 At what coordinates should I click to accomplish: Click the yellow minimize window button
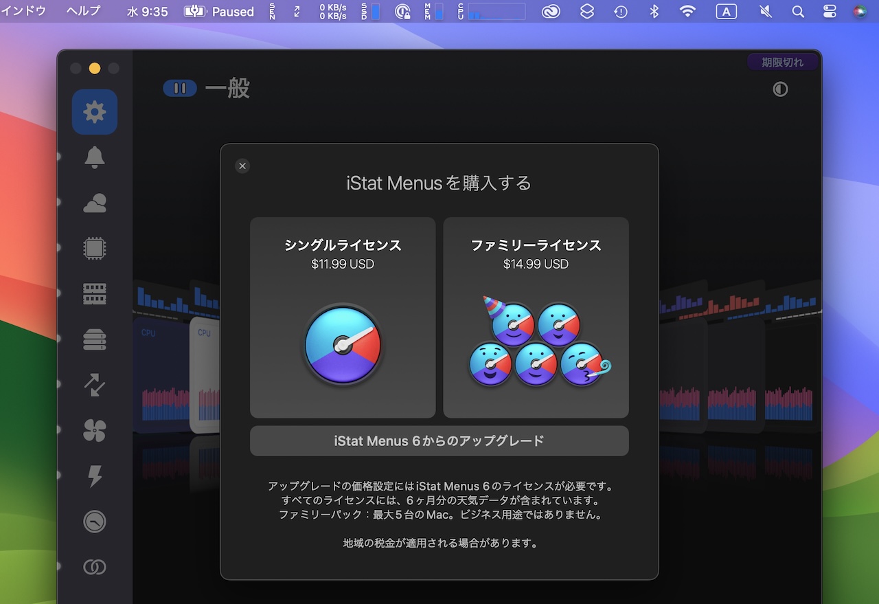pos(95,68)
